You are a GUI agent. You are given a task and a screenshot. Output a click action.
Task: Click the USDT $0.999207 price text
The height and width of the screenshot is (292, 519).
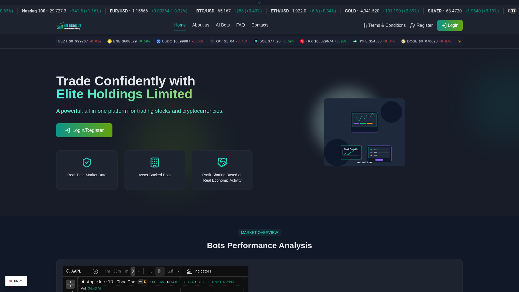tap(73, 41)
